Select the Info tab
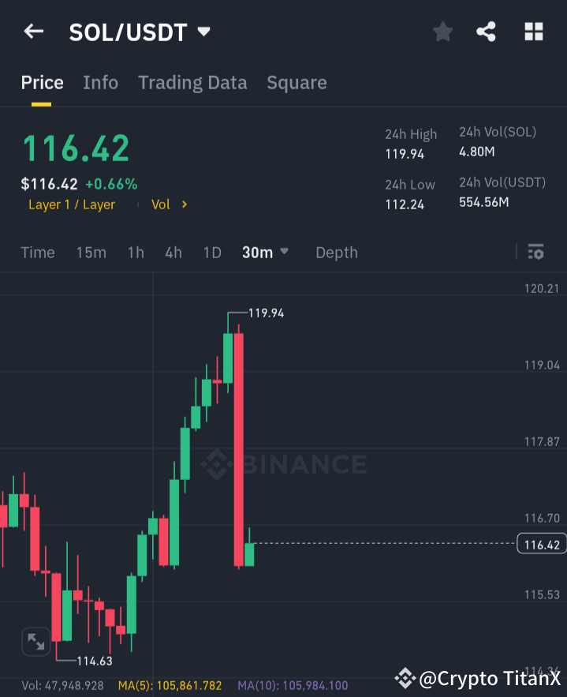Viewport: 567px width, 697px height. click(x=100, y=82)
